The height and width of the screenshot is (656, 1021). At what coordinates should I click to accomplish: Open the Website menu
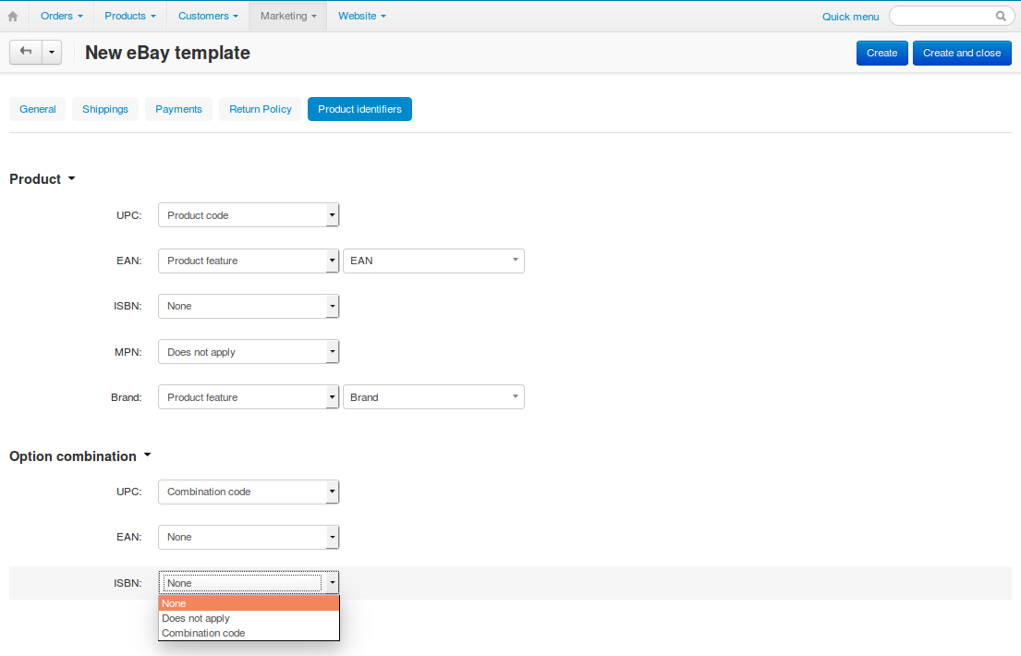pyautogui.click(x=362, y=17)
